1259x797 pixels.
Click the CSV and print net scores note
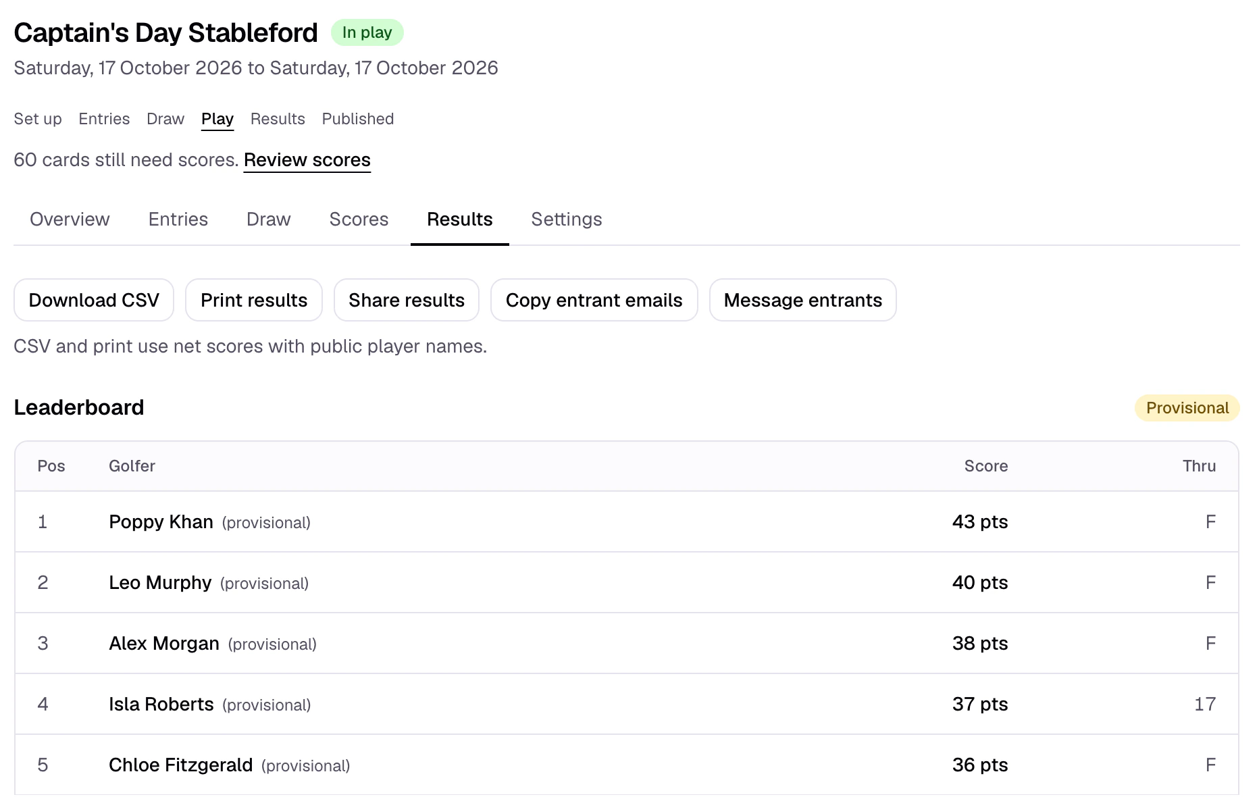251,346
